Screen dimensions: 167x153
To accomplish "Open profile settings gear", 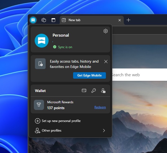I will coord(106,31).
